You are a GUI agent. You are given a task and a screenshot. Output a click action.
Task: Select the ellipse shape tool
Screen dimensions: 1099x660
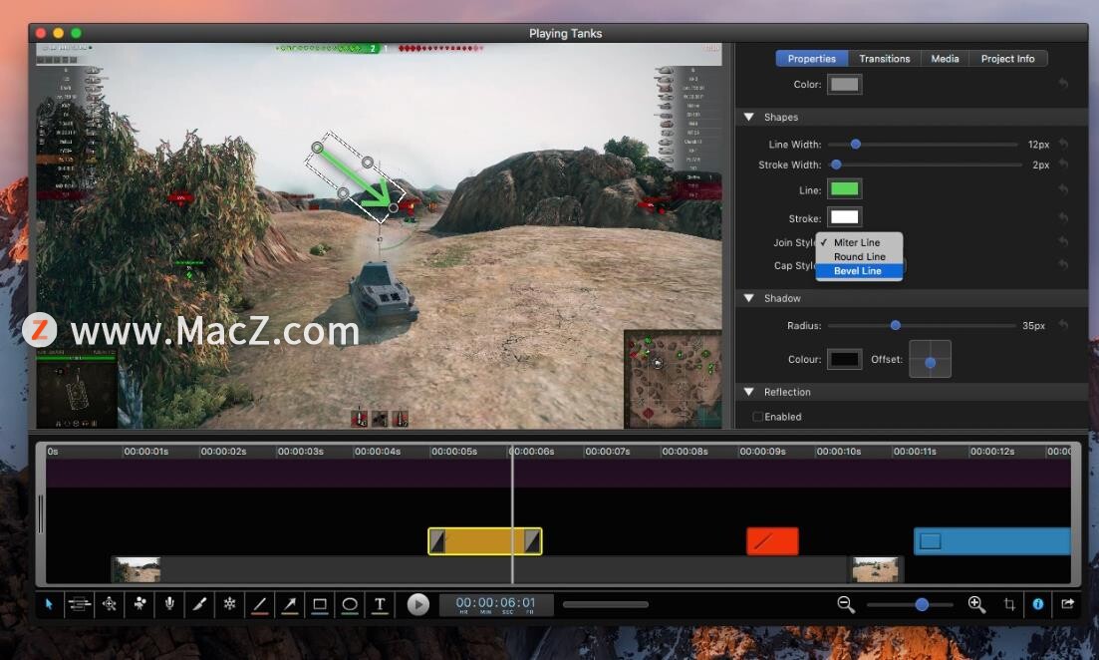(x=350, y=604)
